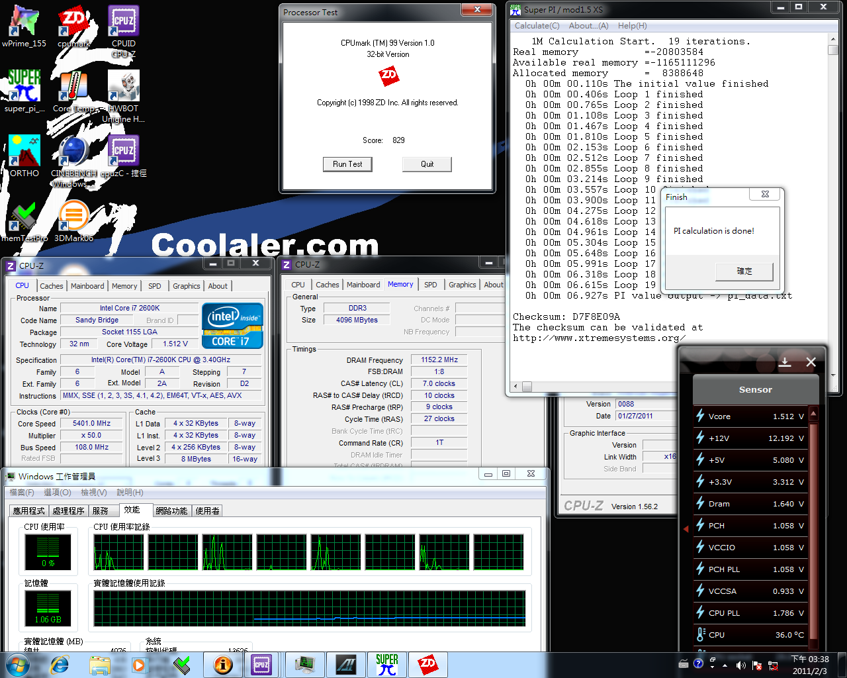847x678 pixels.
Task: Switch to the Task Manager taskbar button
Action: tap(304, 665)
